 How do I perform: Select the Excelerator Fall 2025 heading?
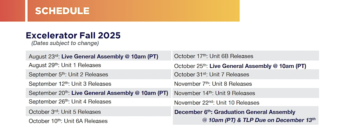[x=73, y=35]
